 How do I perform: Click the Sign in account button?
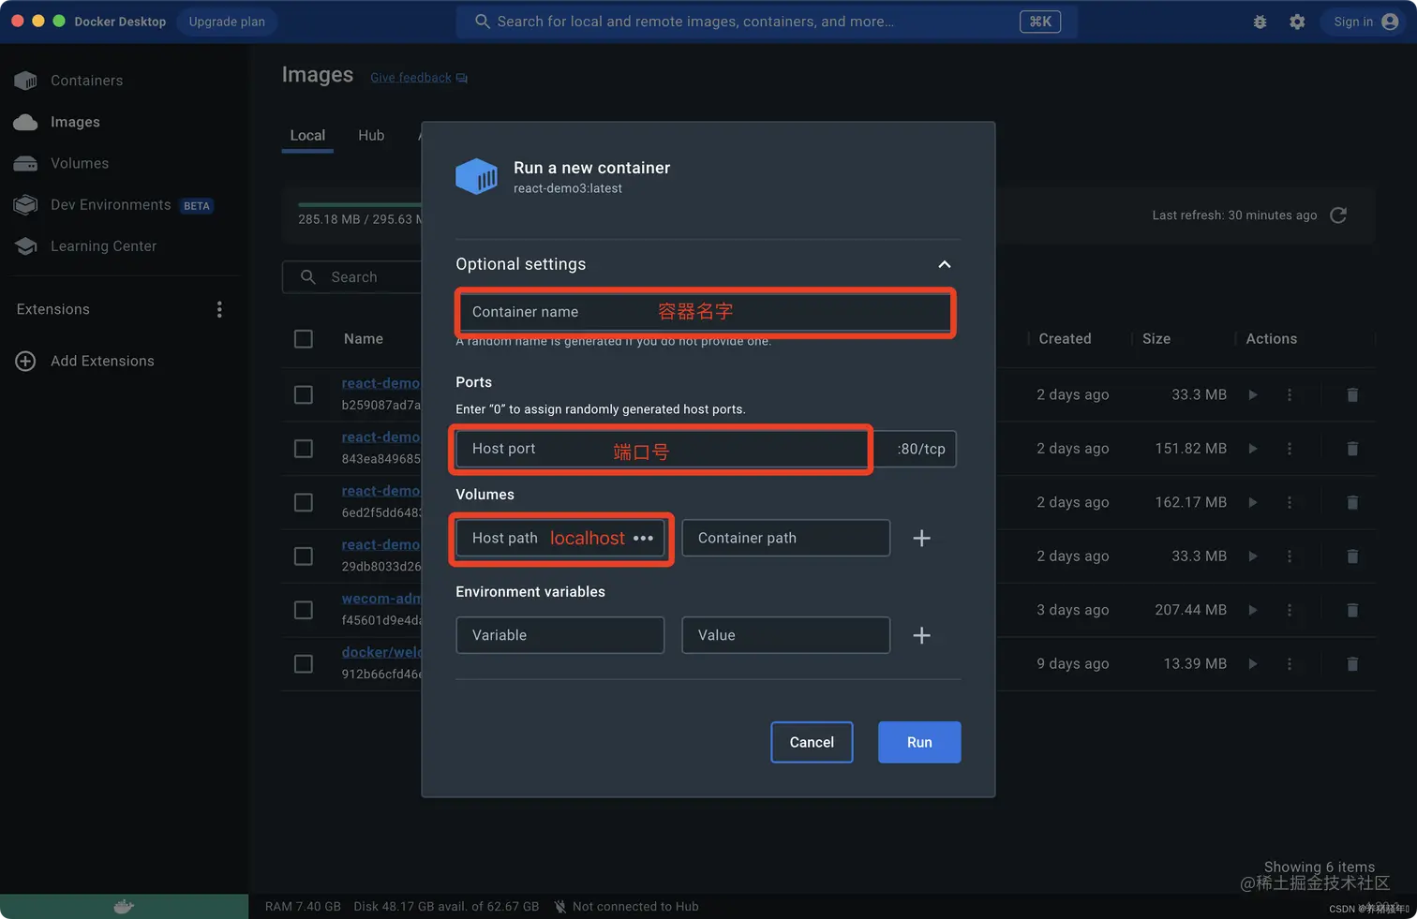click(x=1365, y=22)
